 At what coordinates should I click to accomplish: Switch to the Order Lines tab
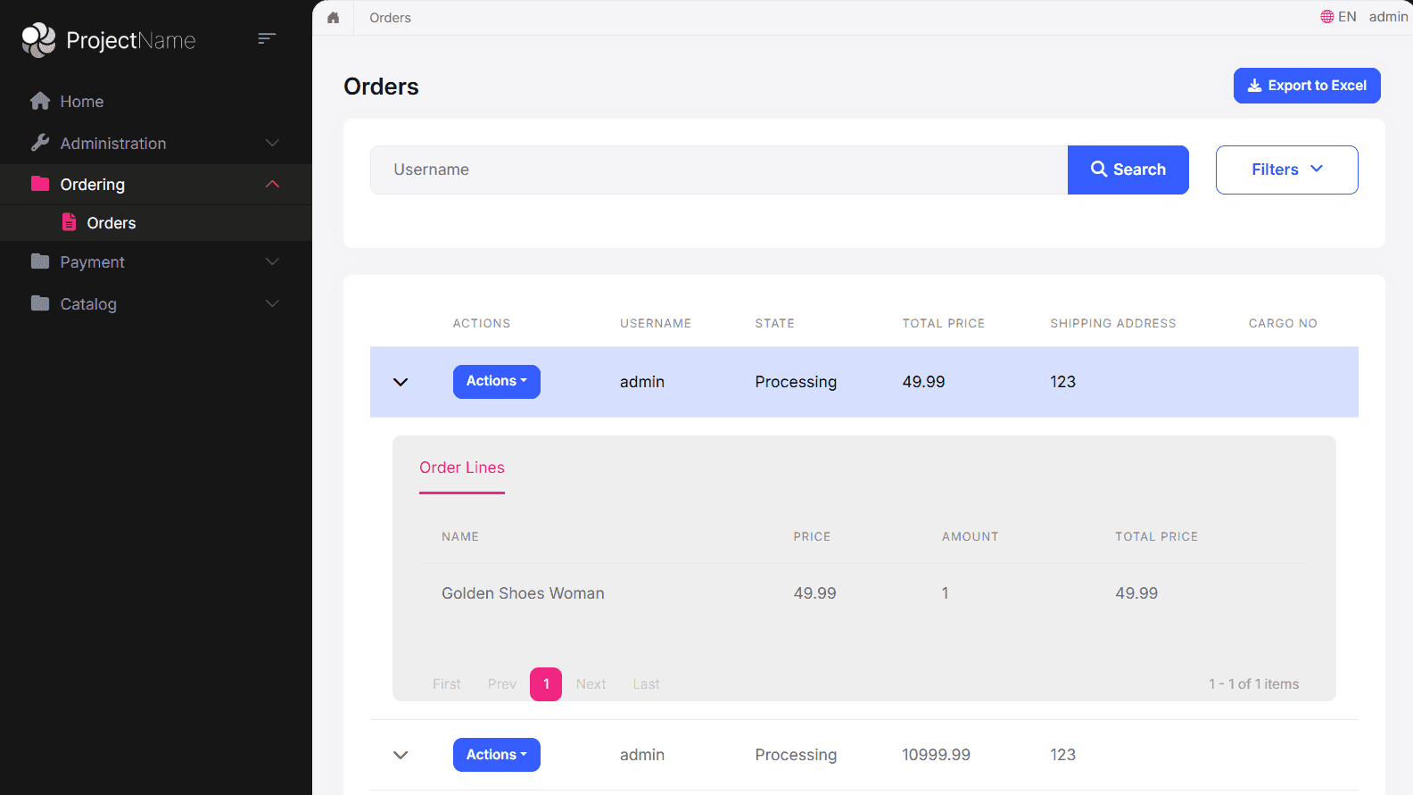click(x=462, y=468)
